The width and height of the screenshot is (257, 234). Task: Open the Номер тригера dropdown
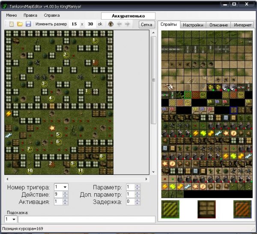point(65,187)
